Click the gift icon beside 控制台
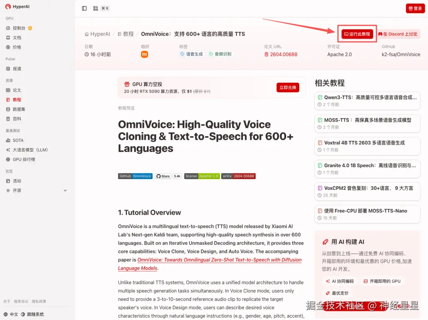 click(30, 28)
